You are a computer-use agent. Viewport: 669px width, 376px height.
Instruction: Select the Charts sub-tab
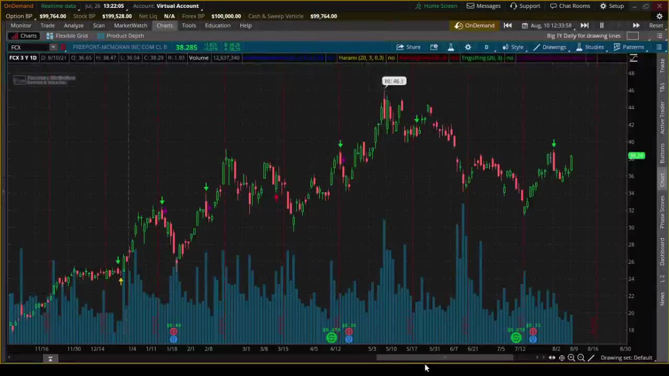(24, 36)
